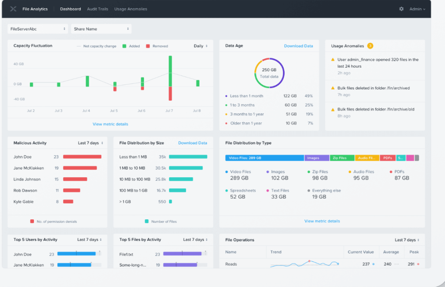
Task: Click the 1 MB to 10 MB row label
Action: click(x=132, y=168)
